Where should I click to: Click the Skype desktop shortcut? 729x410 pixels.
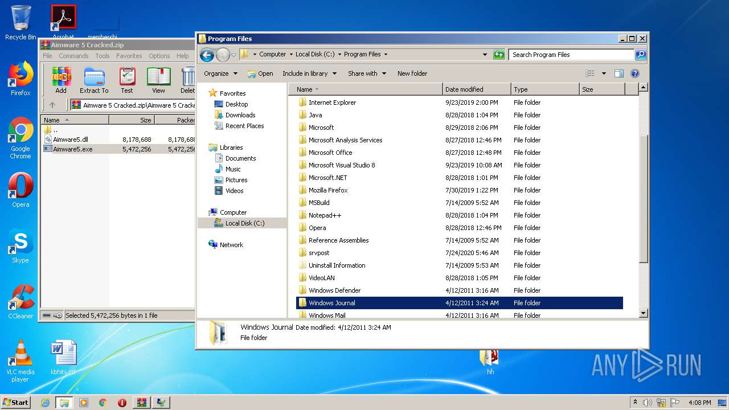(21, 247)
